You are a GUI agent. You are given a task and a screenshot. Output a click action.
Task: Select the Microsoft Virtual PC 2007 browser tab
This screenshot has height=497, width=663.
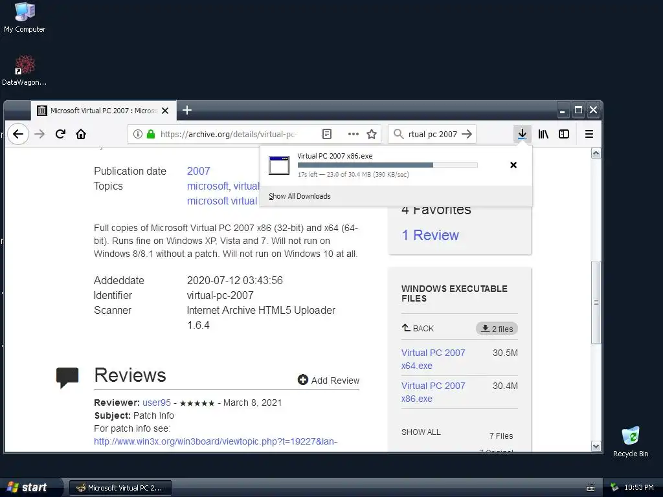point(103,111)
